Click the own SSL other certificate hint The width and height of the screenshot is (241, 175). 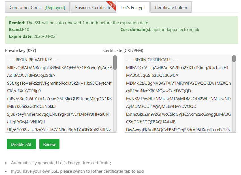pos(77,171)
